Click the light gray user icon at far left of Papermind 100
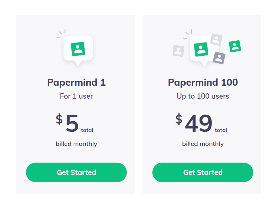 178,51
